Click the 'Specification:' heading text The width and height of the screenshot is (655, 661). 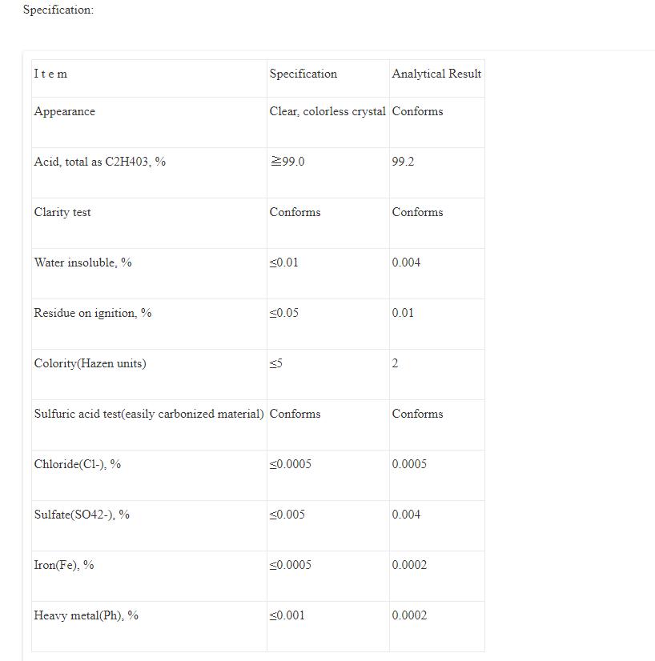pyautogui.click(x=58, y=10)
